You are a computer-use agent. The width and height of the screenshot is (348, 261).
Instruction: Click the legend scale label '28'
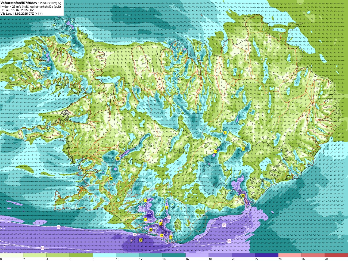pos(326,259)
